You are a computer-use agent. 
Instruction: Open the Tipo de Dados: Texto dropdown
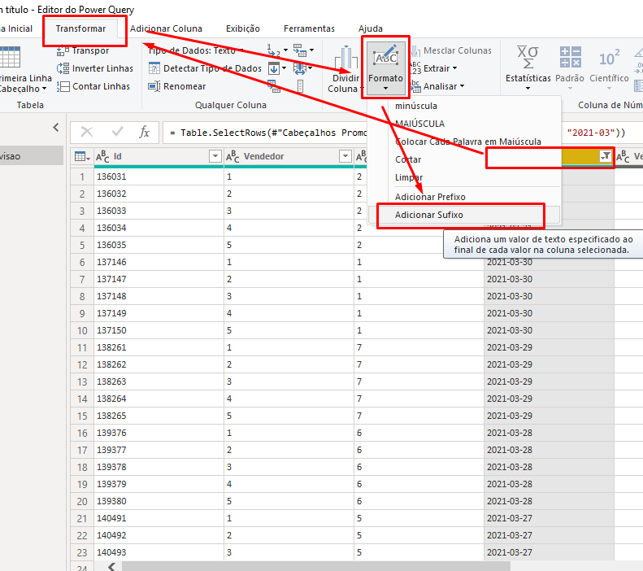196,50
